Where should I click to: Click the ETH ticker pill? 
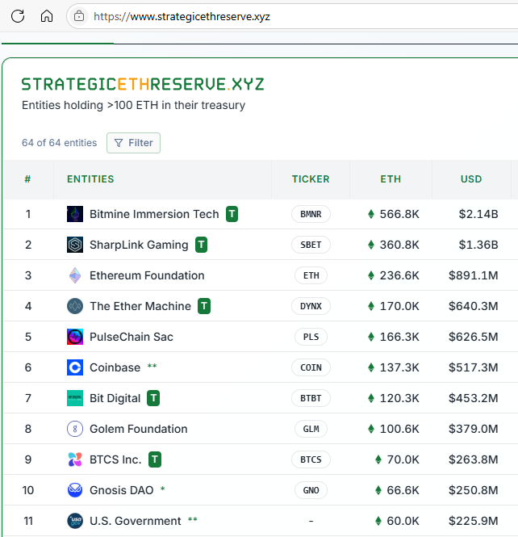[311, 275]
